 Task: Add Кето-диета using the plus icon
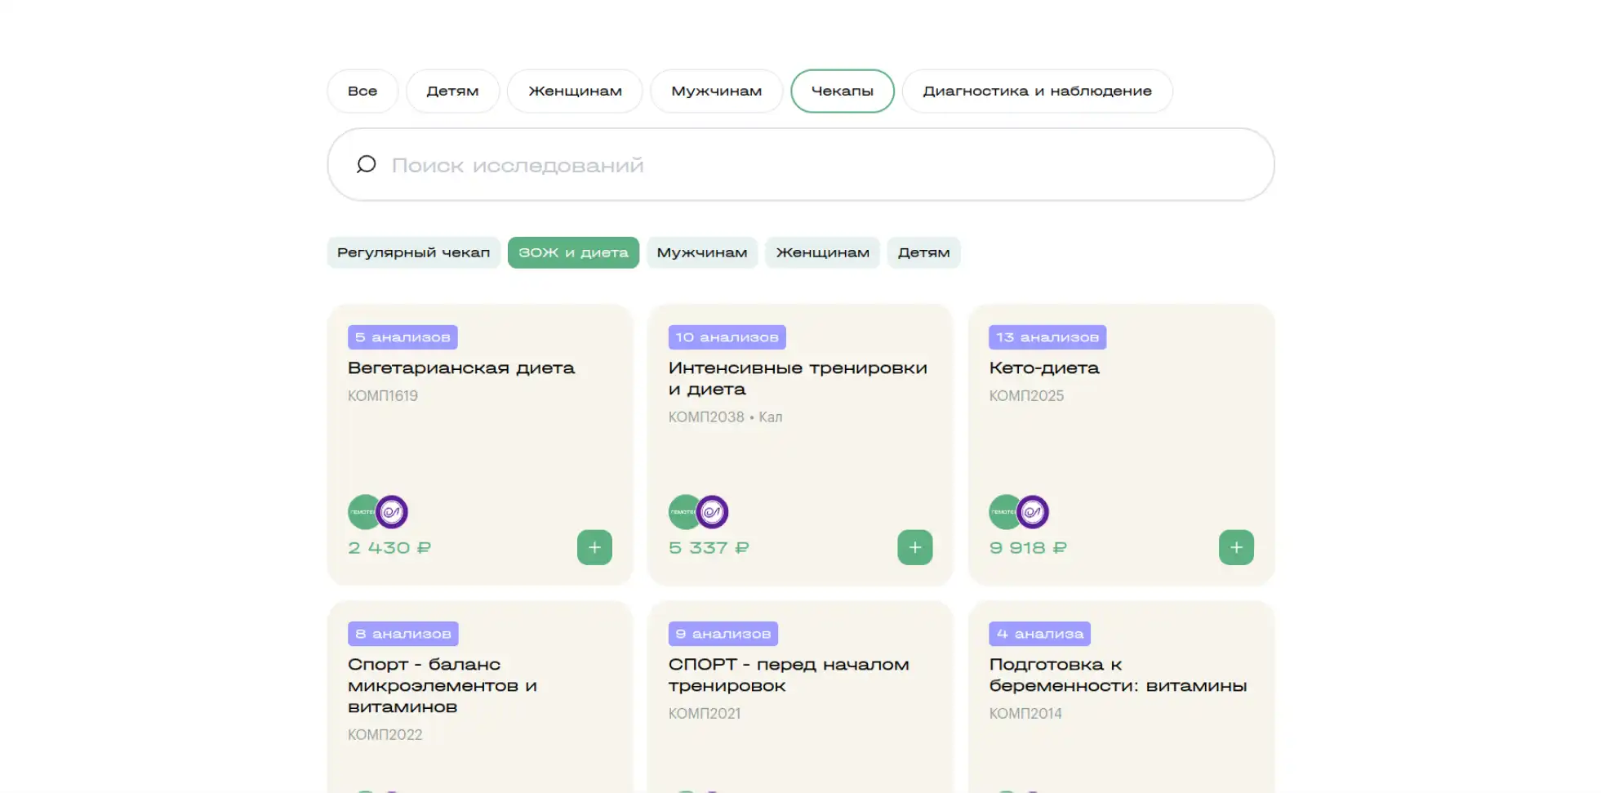coord(1235,547)
